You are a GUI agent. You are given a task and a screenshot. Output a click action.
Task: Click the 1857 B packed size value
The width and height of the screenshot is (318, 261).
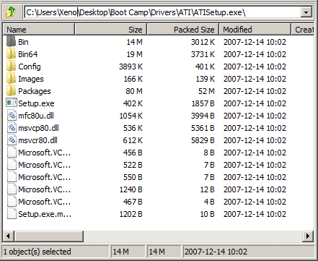click(203, 103)
